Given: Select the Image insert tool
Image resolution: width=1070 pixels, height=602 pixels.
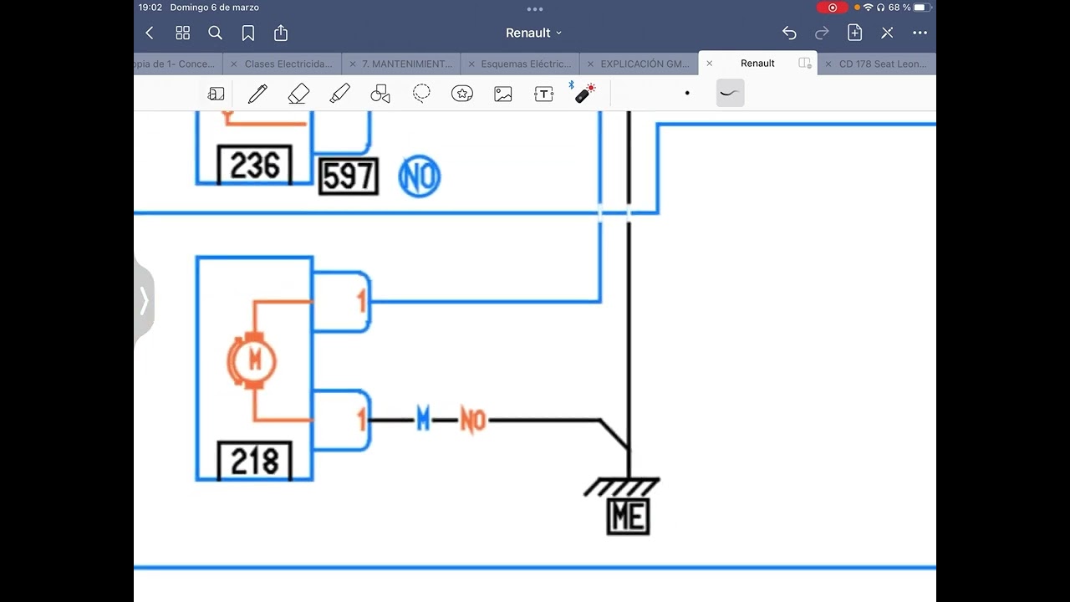Looking at the screenshot, I should click(503, 94).
